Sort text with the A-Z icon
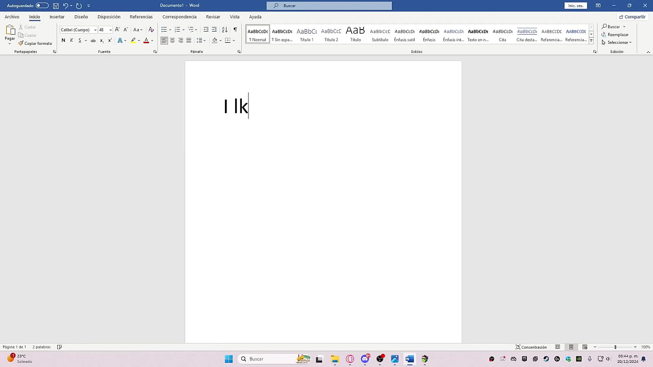Screen dimensions: 653x367 pos(224,30)
